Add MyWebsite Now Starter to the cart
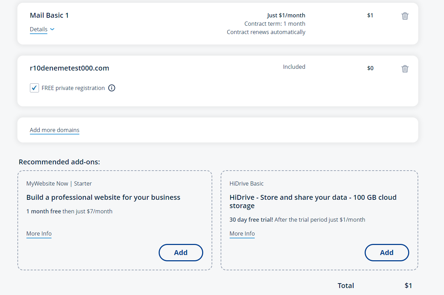Image resolution: width=444 pixels, height=295 pixels. pyautogui.click(x=181, y=253)
